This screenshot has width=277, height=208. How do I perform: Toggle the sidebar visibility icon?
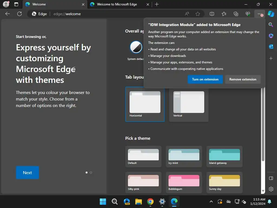271,178
